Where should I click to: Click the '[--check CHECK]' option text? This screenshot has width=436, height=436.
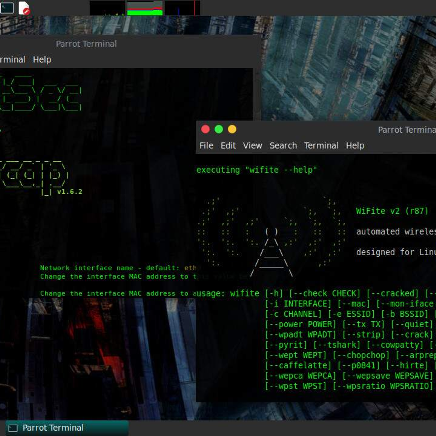pos(325,293)
